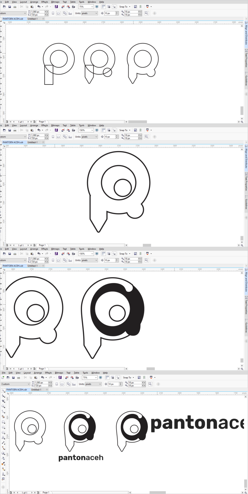Select the Ellipse tool in the toolbox
248x494 pixels.
coord(3,427)
